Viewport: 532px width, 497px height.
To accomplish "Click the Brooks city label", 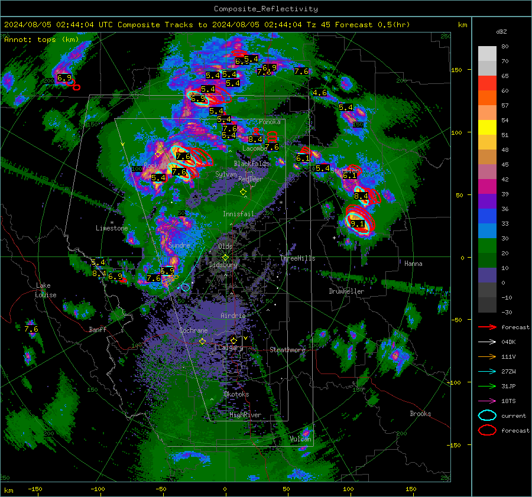I will (420, 414).
